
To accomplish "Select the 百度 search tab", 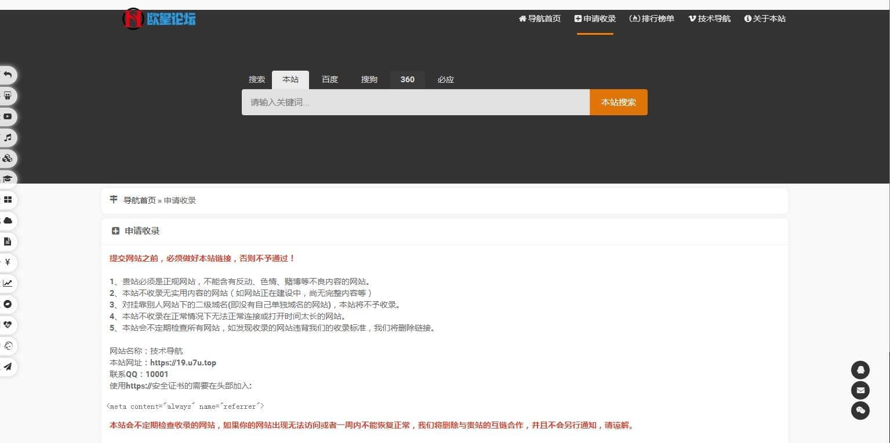I will click(x=330, y=80).
